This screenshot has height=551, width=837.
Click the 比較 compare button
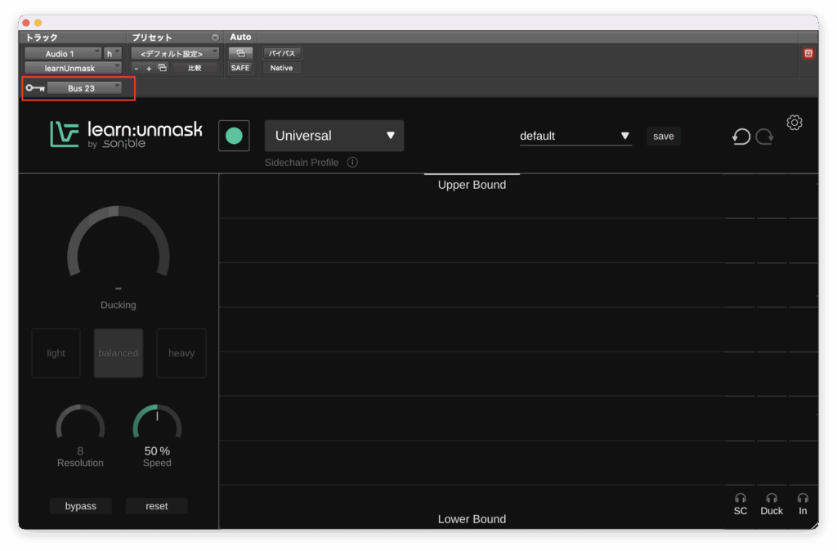[195, 68]
